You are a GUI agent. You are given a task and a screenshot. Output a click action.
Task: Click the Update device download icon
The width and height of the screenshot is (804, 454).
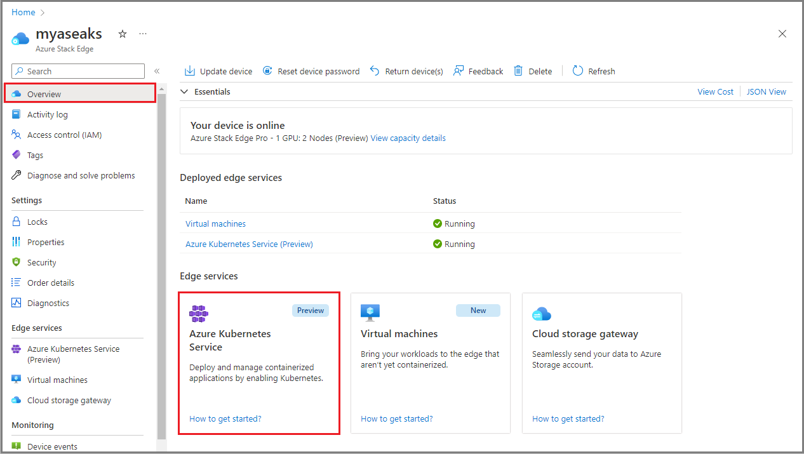coord(189,71)
